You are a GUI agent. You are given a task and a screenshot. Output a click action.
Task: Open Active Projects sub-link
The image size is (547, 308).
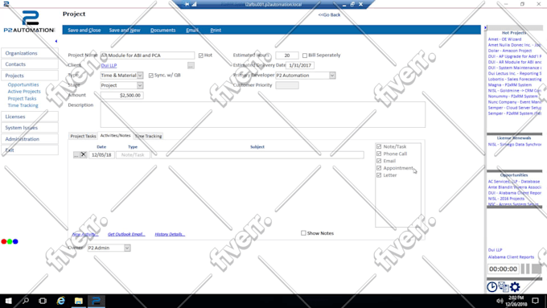point(24,92)
